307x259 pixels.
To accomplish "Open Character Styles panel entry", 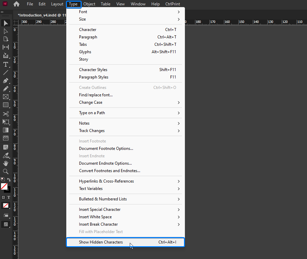I will (125, 70).
